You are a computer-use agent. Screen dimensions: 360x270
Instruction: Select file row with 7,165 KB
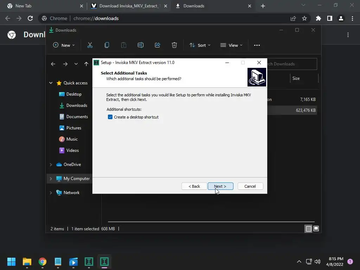pyautogui.click(x=292, y=99)
